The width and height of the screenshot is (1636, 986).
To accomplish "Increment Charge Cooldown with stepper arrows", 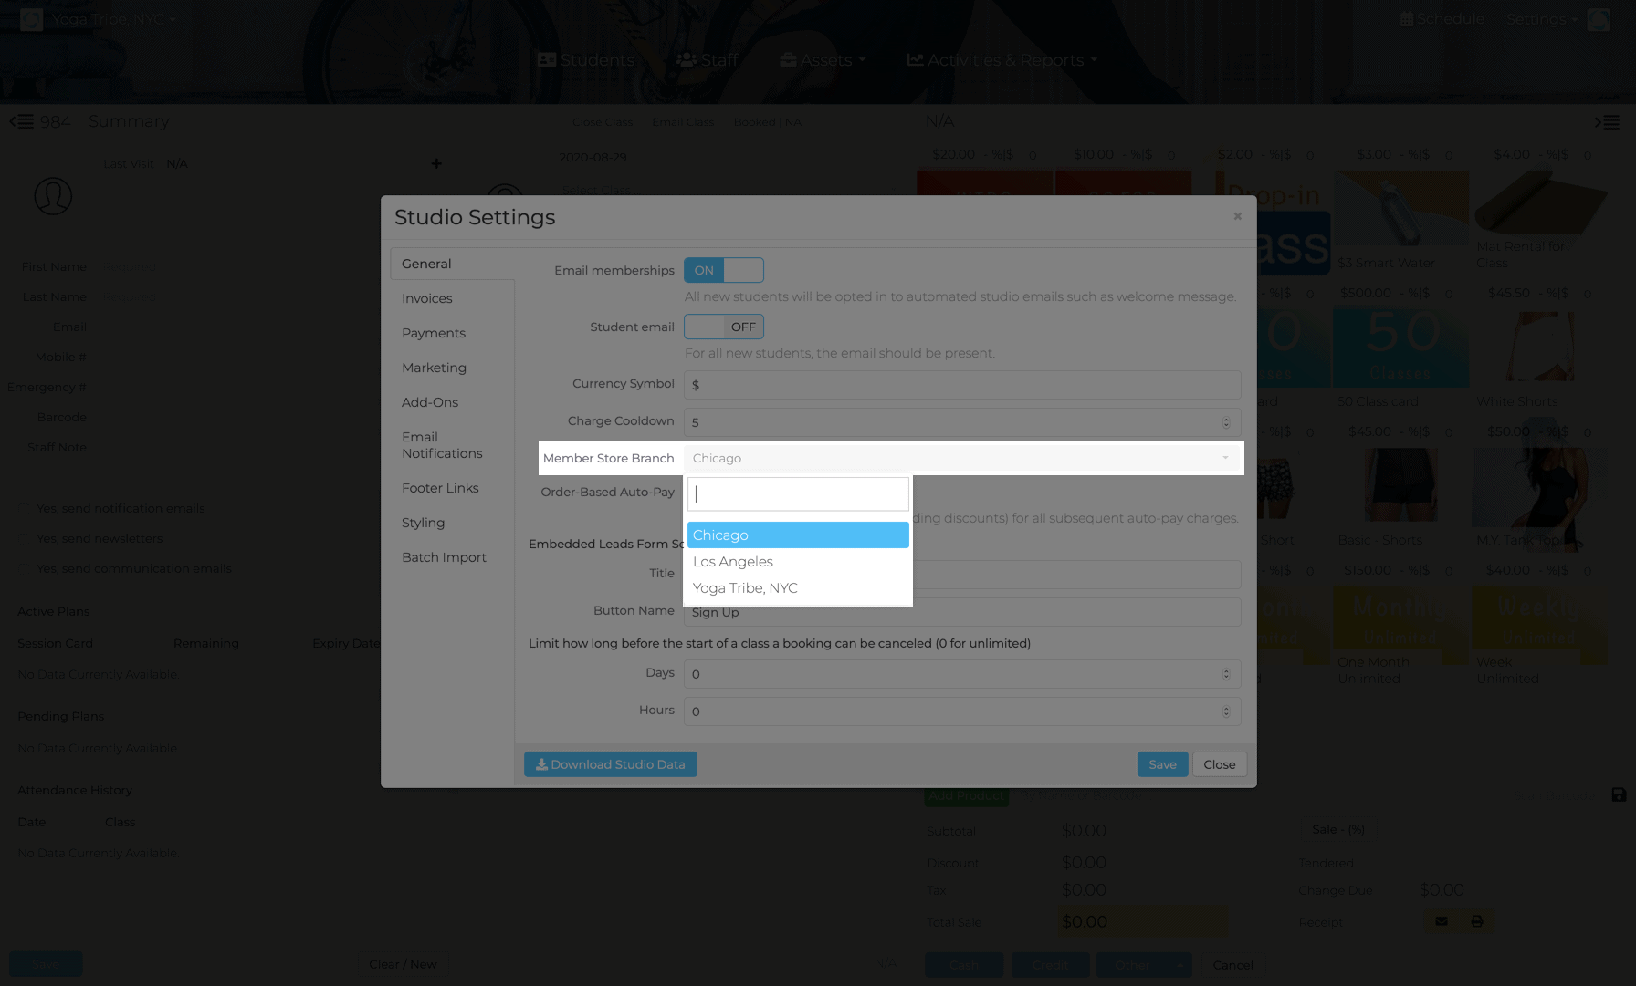I will click(1227, 421).
